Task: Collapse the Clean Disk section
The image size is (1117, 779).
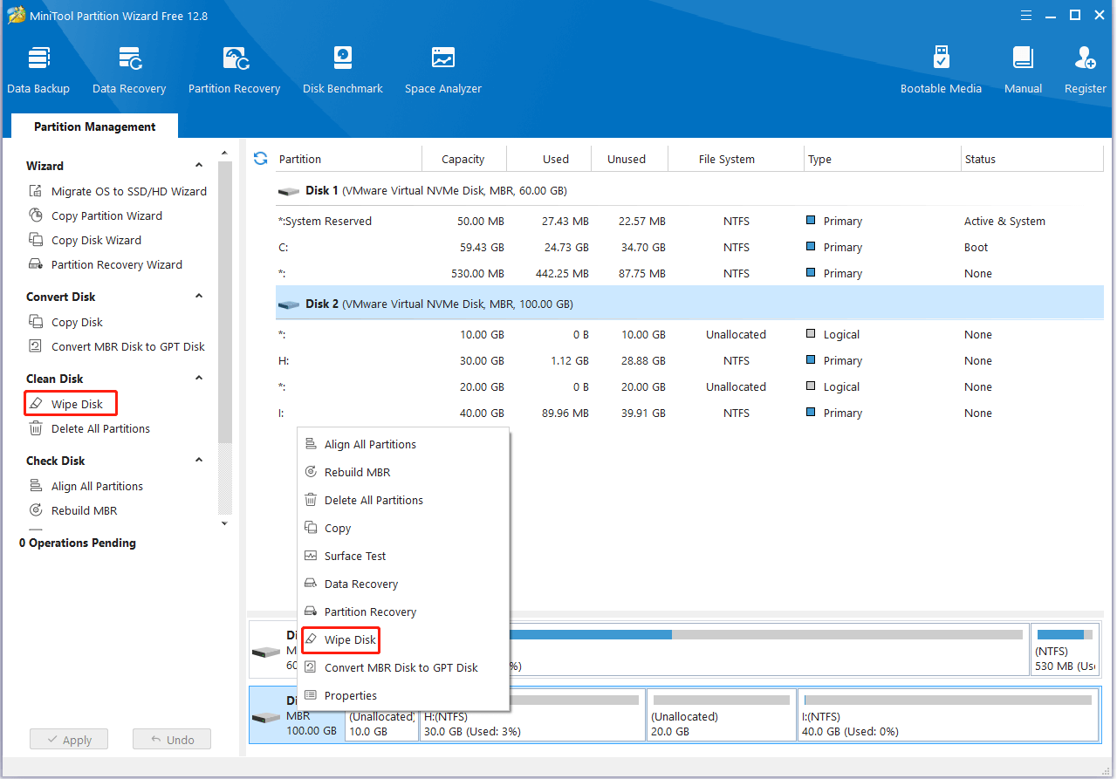Action: [199, 379]
